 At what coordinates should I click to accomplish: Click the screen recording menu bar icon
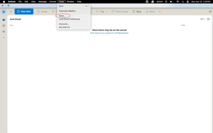pyautogui.click(x=166, y=2)
